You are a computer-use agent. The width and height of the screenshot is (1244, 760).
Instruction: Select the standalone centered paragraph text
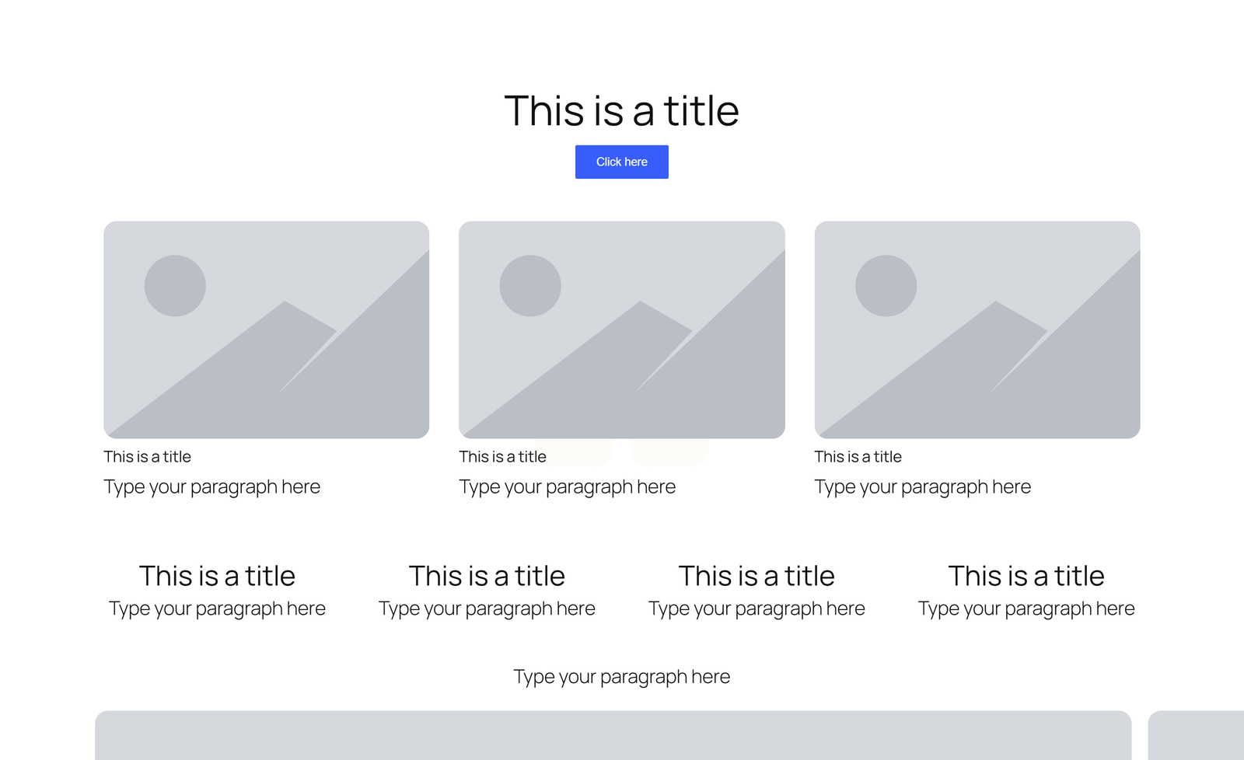(x=621, y=677)
